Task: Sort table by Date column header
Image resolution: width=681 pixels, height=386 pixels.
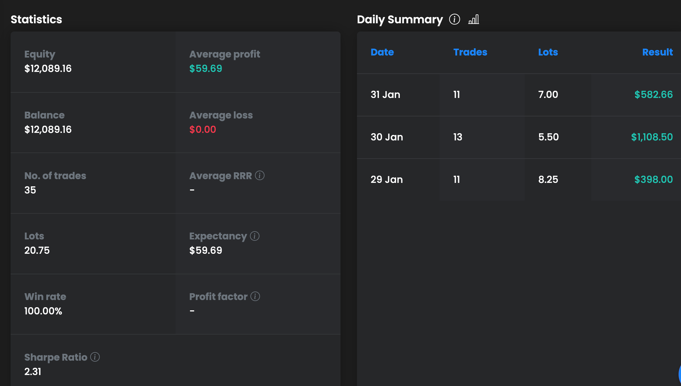Action: [x=382, y=52]
